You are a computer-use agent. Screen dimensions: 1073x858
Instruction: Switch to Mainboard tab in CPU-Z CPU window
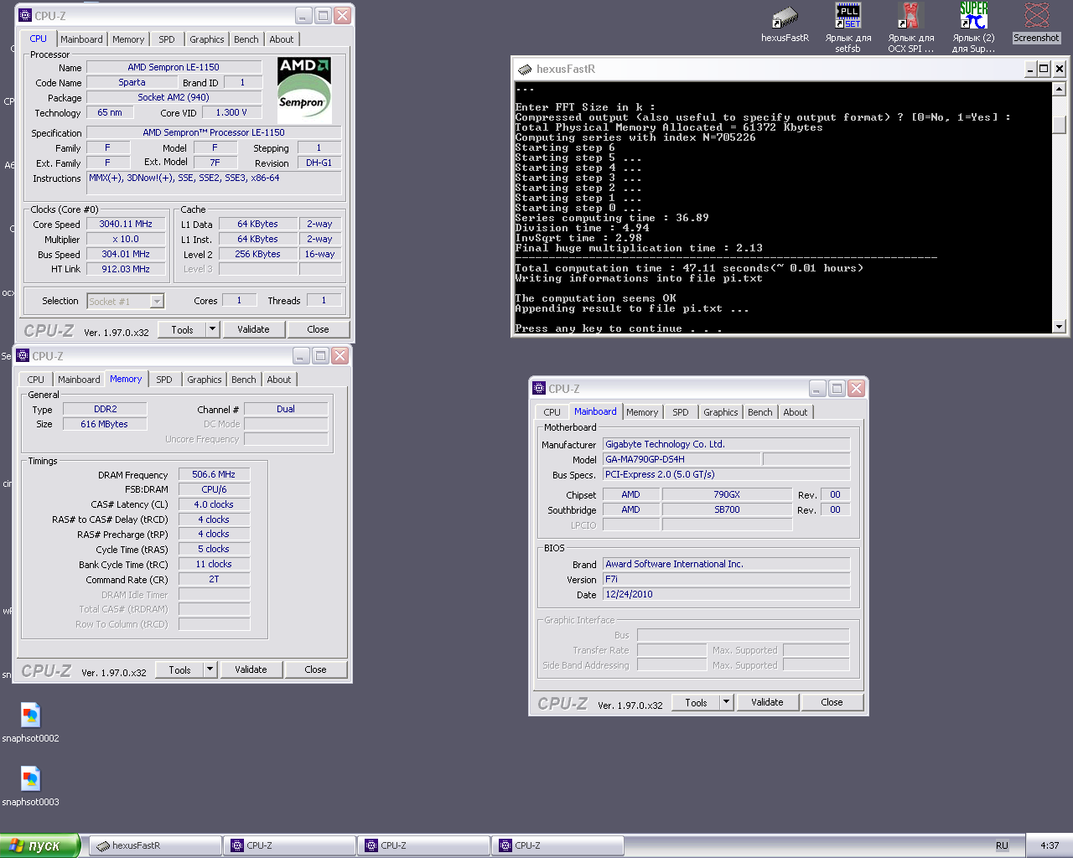click(81, 39)
